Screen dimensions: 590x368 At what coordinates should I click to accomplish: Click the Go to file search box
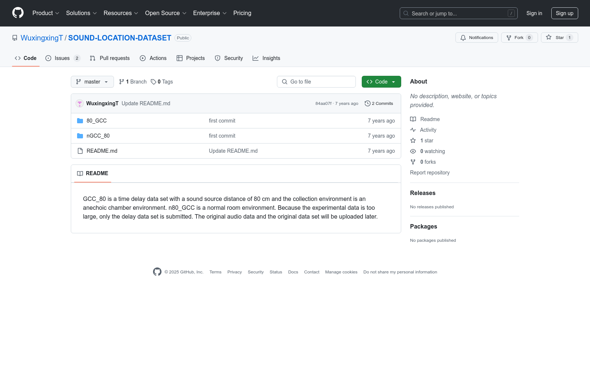tap(316, 82)
